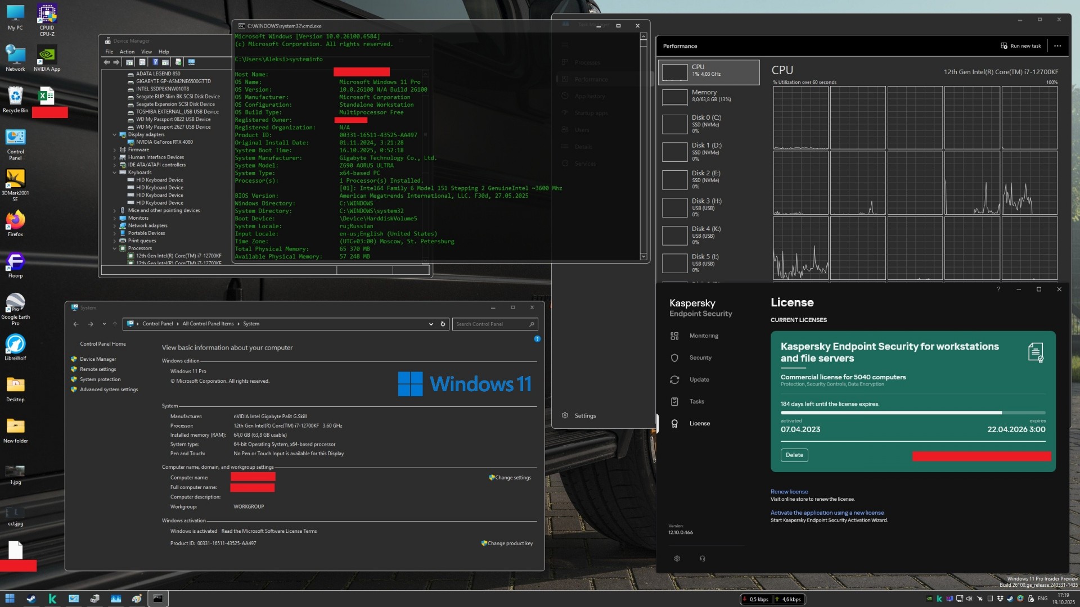This screenshot has width=1080, height=607.
Task: Open Task Manager Settings
Action: point(579,416)
